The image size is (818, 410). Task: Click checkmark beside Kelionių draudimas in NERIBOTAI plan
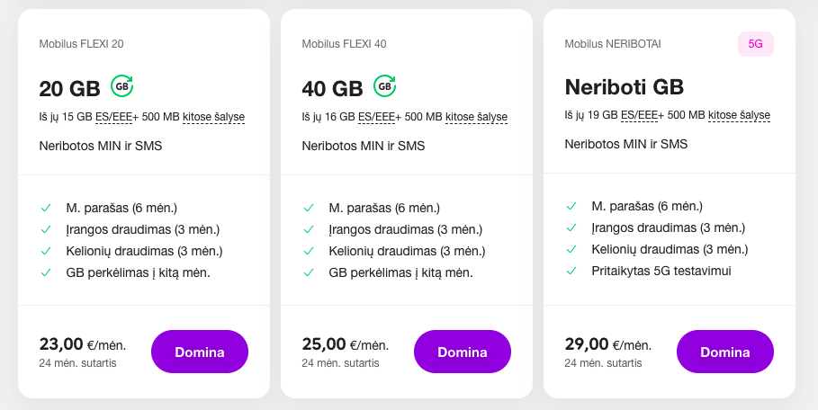(x=571, y=249)
